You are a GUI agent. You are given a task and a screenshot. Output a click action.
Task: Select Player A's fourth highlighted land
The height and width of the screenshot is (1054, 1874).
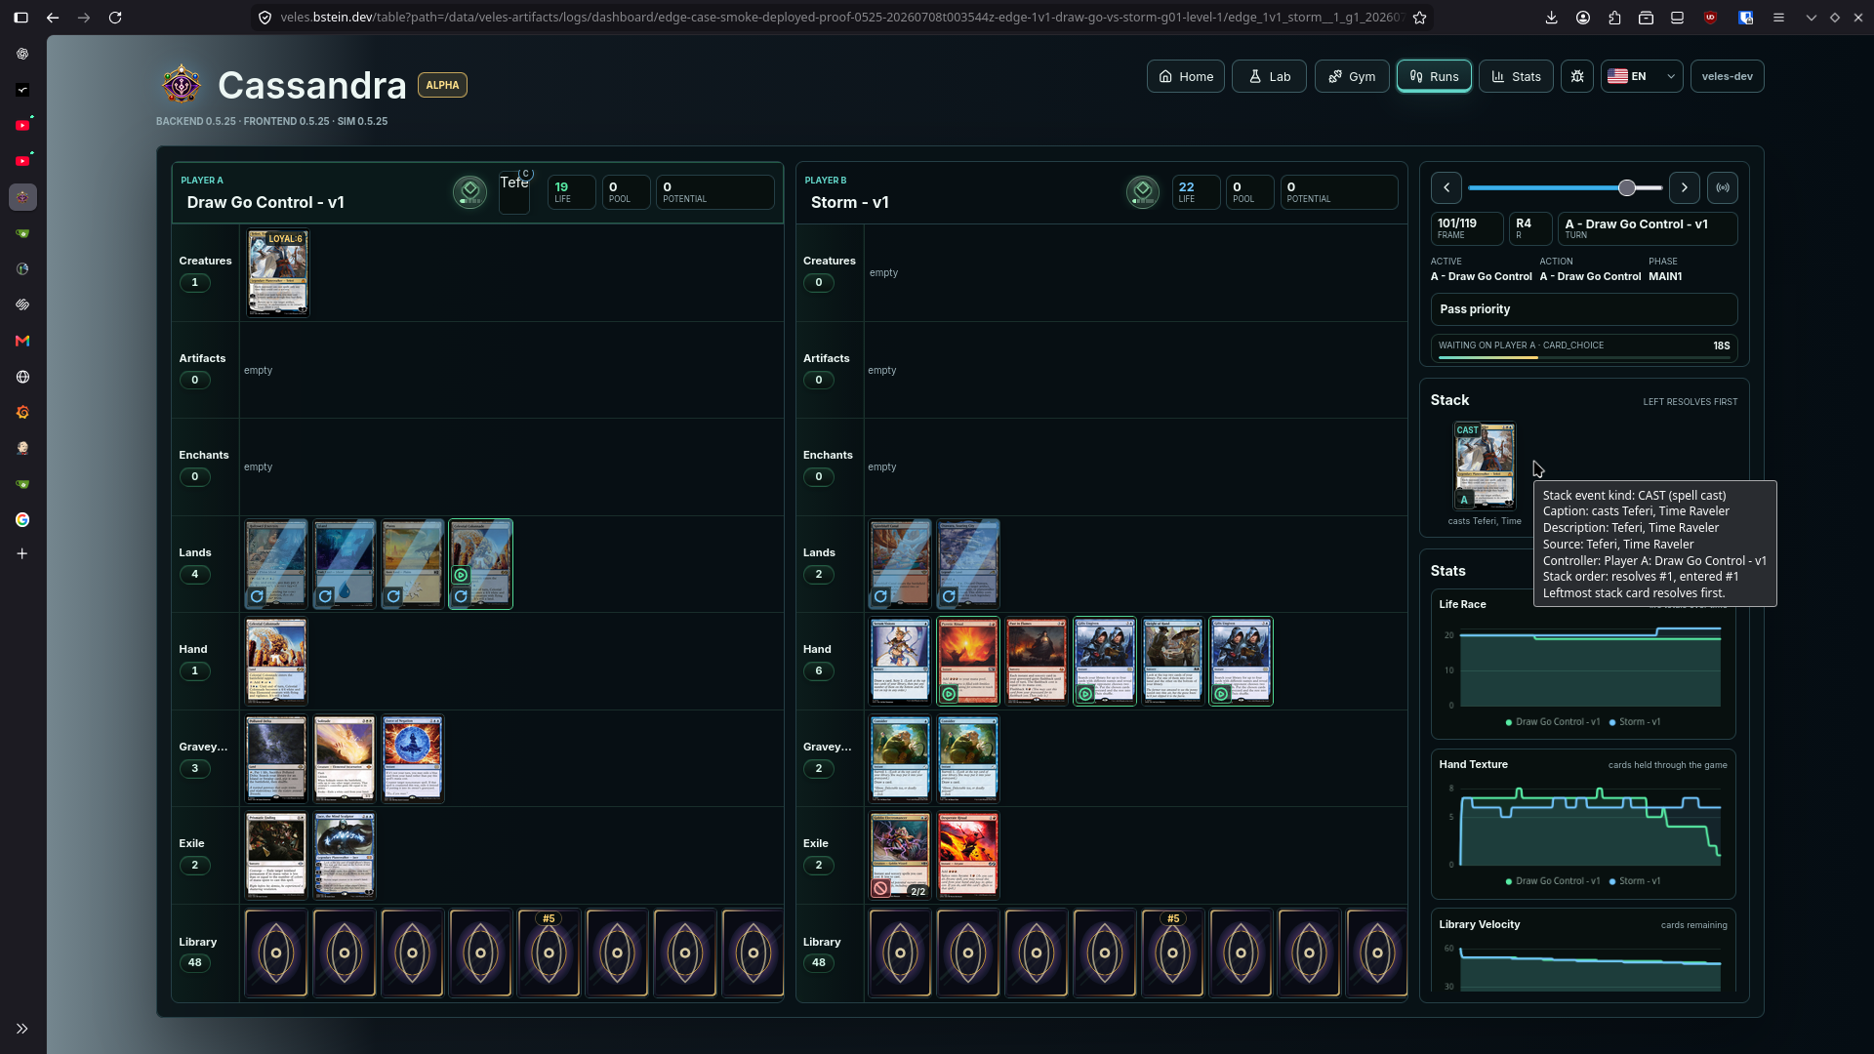480,564
